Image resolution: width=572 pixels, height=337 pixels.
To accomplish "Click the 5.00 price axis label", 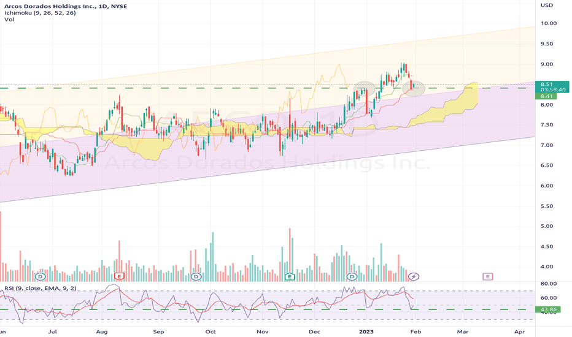I will tap(547, 226).
